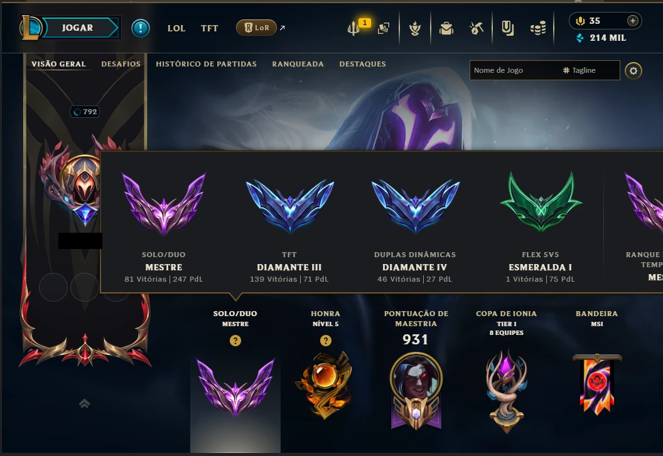Switch to the TFT game tab
This screenshot has height=456, width=663.
coord(209,28)
